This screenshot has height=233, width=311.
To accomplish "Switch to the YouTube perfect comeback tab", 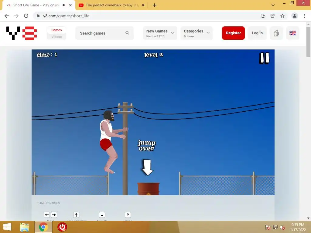I will pyautogui.click(x=111, y=5).
